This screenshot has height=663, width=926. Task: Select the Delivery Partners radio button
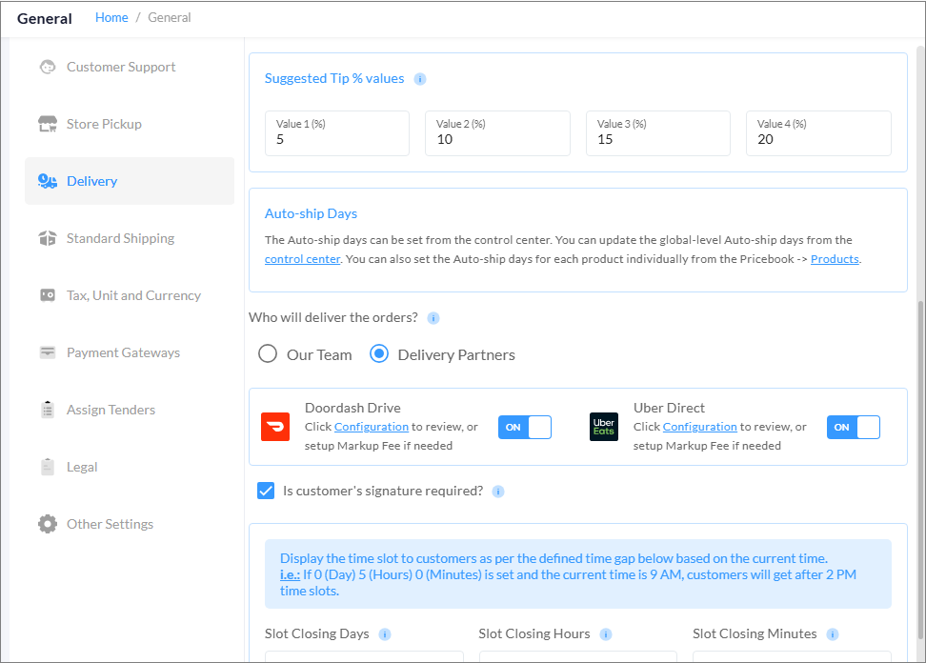pyautogui.click(x=379, y=354)
